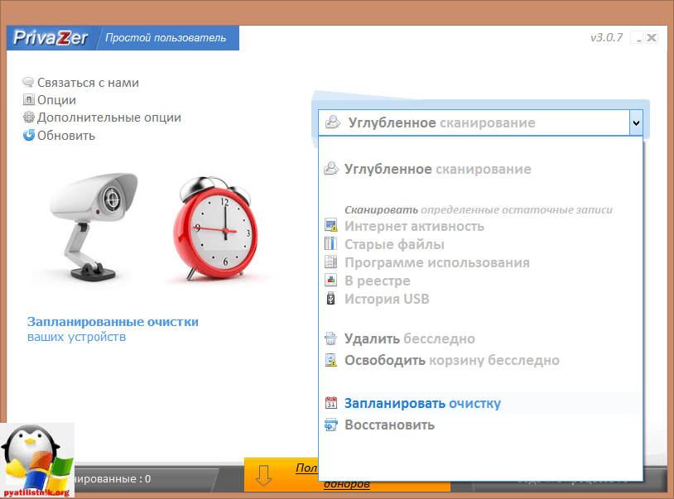674x499 pixels.
Task: Click the blue refresh icon beside Обновить
Action: [x=28, y=135]
